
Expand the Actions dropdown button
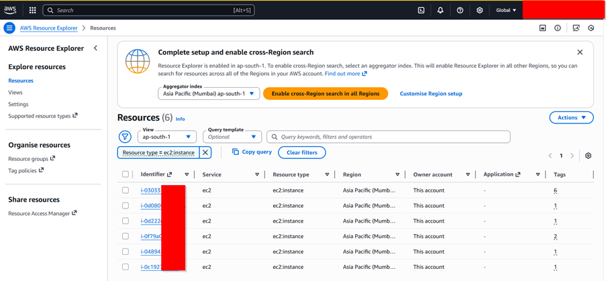571,118
